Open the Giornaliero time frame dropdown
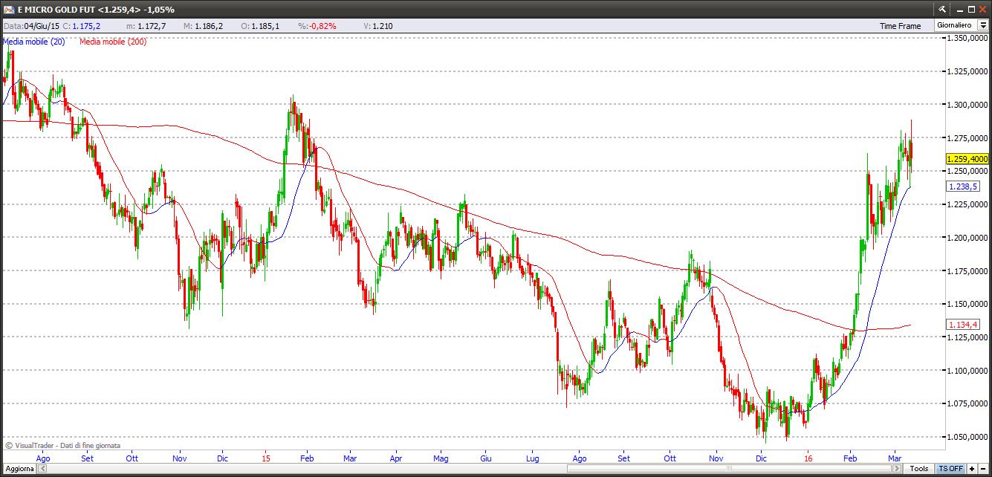This screenshot has height=477, width=992. pos(983,25)
